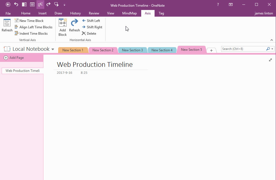Select the New Time Block icon
Viewport: 276px width, 180px height.
17,21
